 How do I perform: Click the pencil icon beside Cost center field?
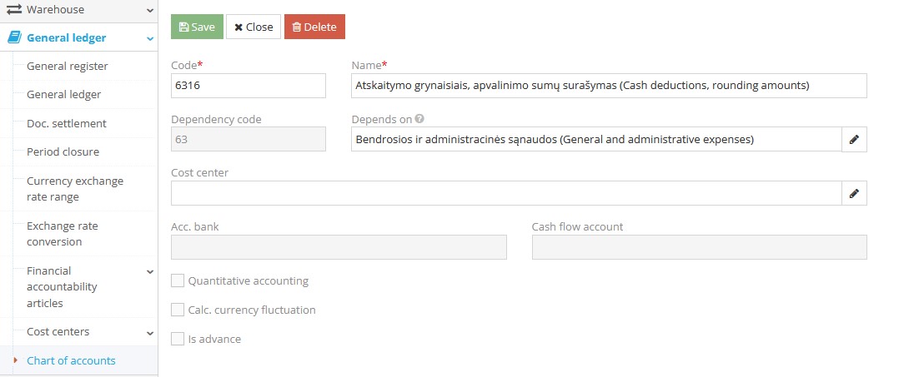click(x=854, y=193)
